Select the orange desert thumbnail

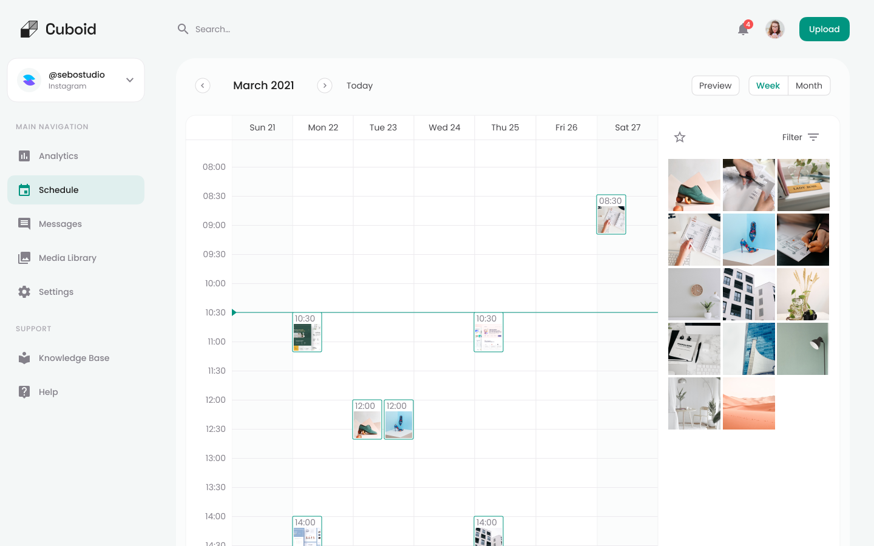(748, 403)
